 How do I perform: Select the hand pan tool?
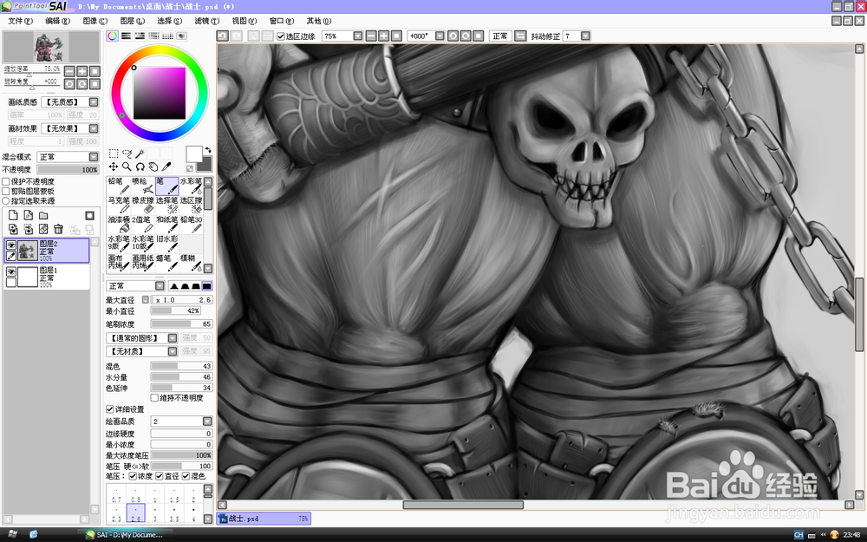tap(153, 167)
